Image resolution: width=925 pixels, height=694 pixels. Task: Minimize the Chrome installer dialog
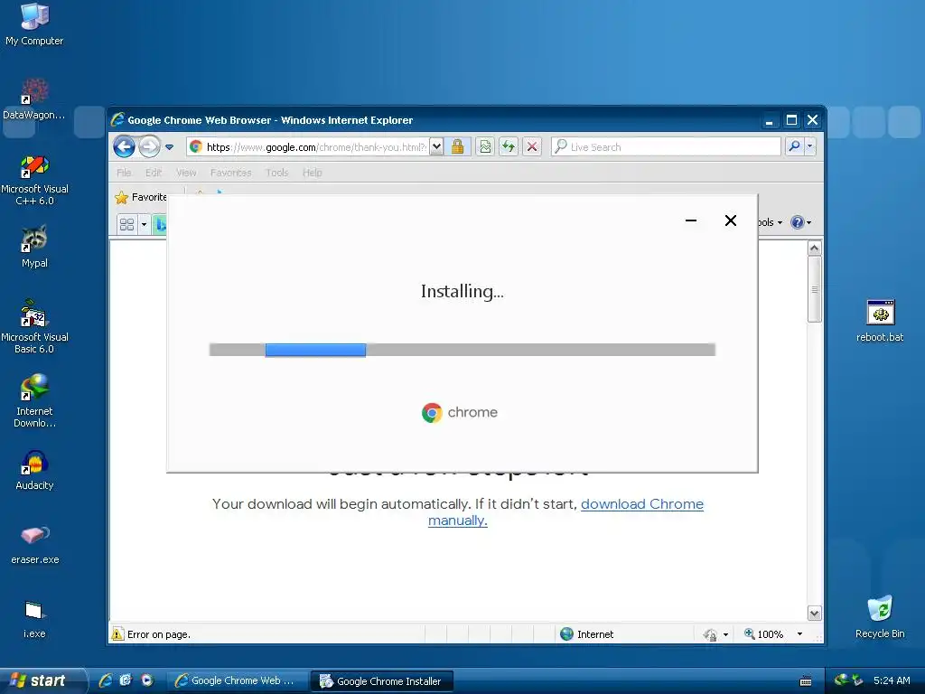pos(691,220)
